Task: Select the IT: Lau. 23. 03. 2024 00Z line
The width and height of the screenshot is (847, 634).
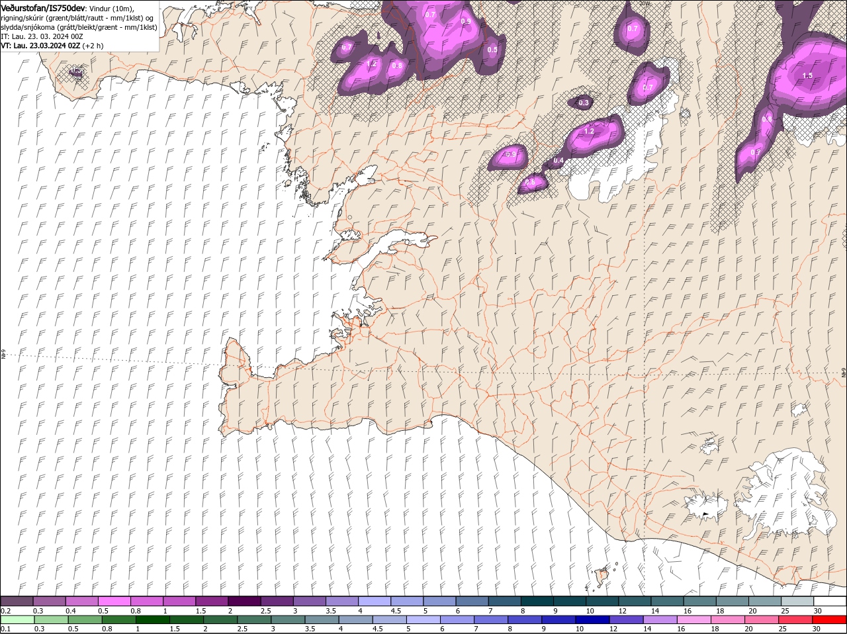Action: (42, 36)
